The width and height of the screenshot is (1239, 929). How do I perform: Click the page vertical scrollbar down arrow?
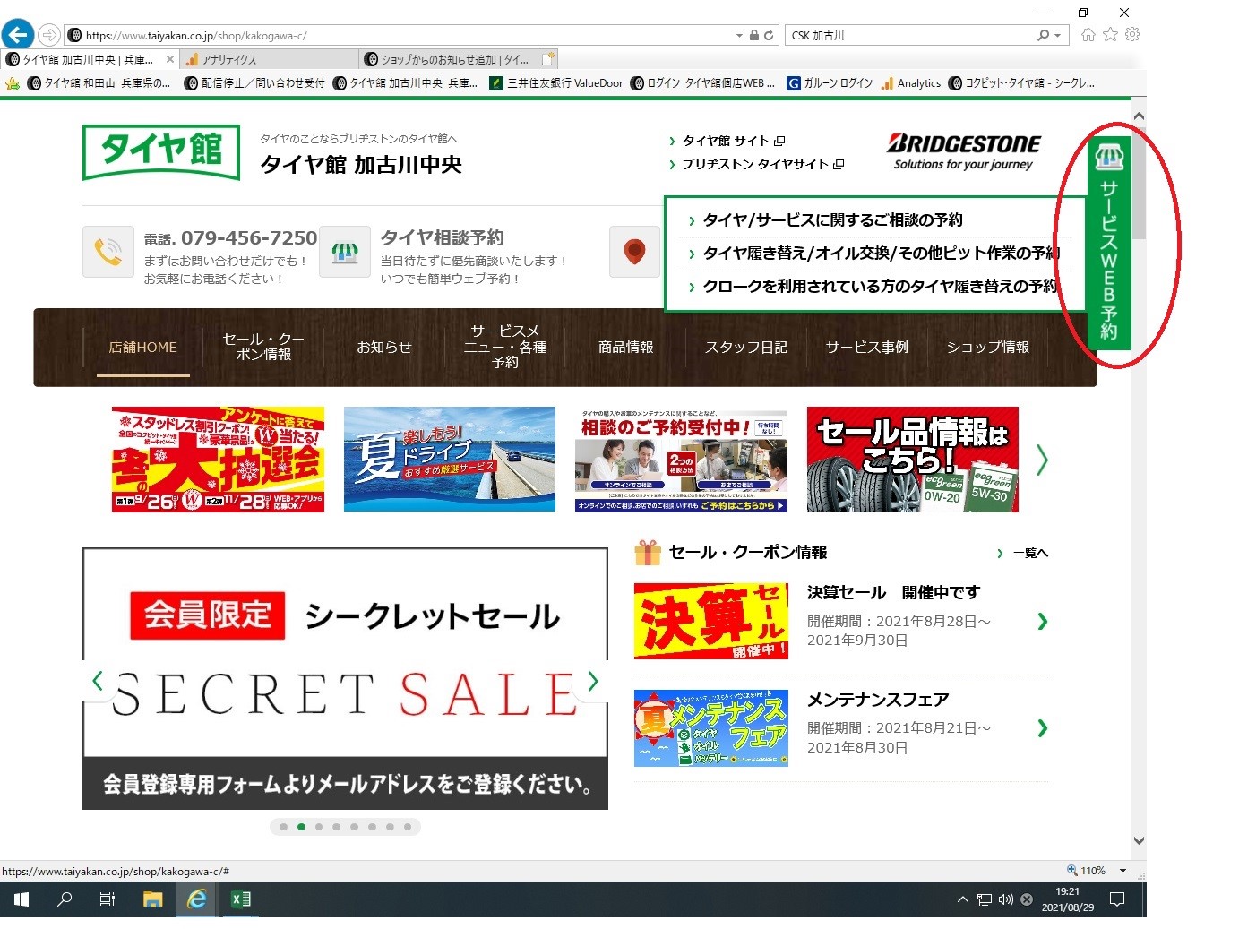tap(1139, 841)
